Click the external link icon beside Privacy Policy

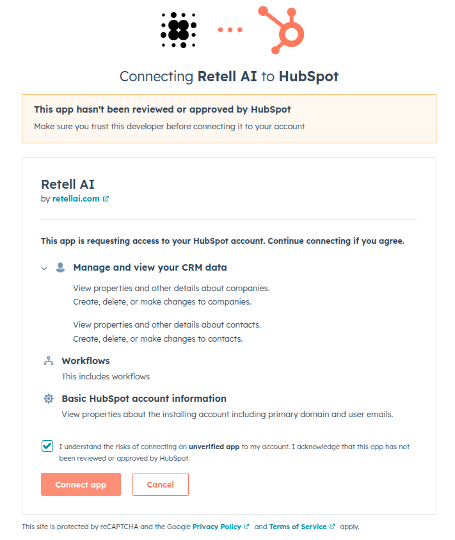pos(246,526)
